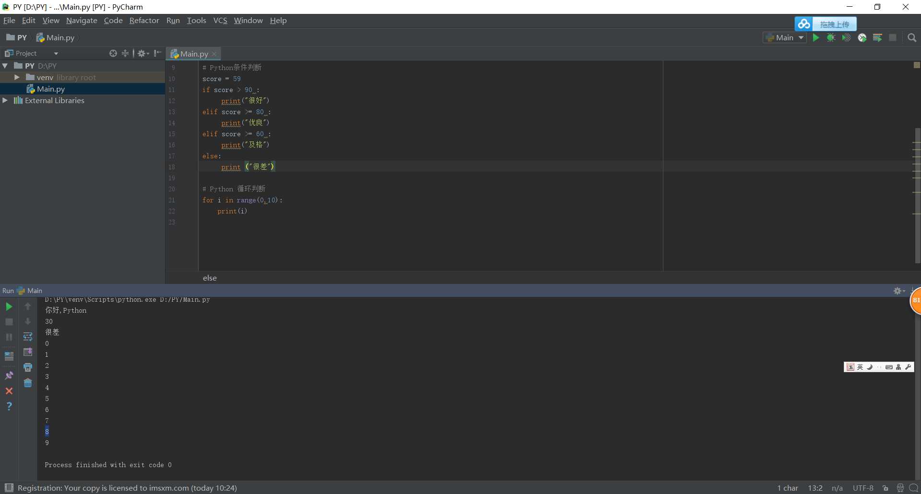Click the Concurrency Diagram run icon
The height and width of the screenshot is (494, 921).
coord(877,38)
